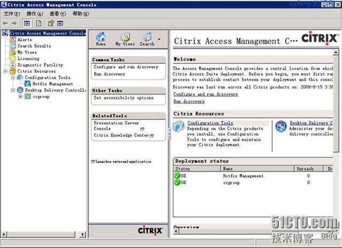
Task: Click Configure and run discovery link in Welcome
Action: (x=206, y=94)
